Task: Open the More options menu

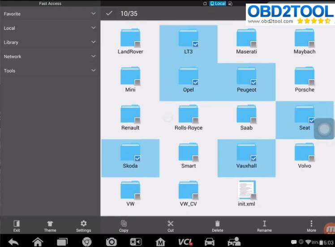Action: point(311,226)
